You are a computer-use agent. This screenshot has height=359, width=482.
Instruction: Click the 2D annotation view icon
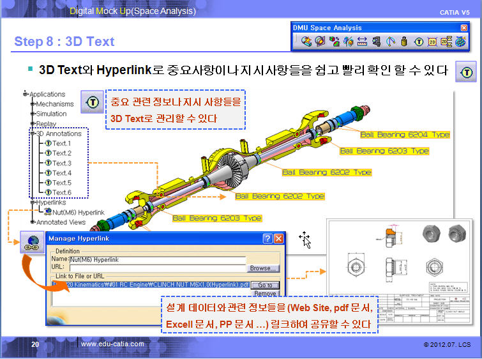tap(432, 42)
